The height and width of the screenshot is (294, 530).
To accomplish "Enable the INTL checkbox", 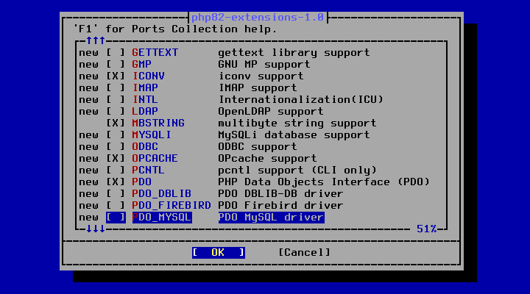I will [x=116, y=100].
